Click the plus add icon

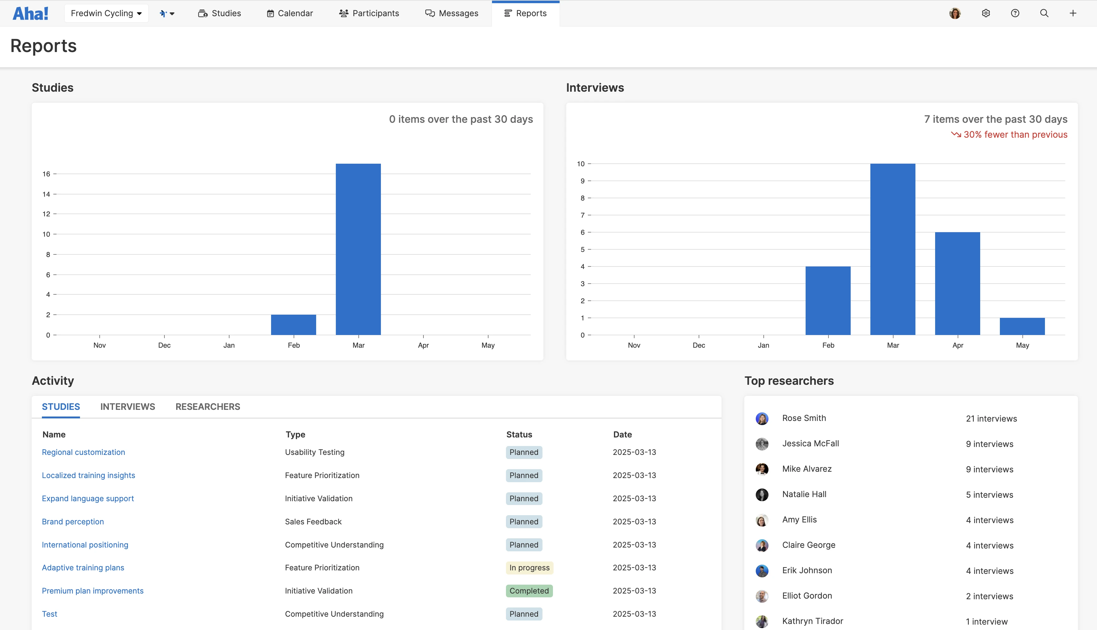[x=1073, y=13]
